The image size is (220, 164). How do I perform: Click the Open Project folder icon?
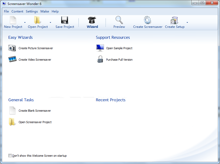(x=37, y=20)
